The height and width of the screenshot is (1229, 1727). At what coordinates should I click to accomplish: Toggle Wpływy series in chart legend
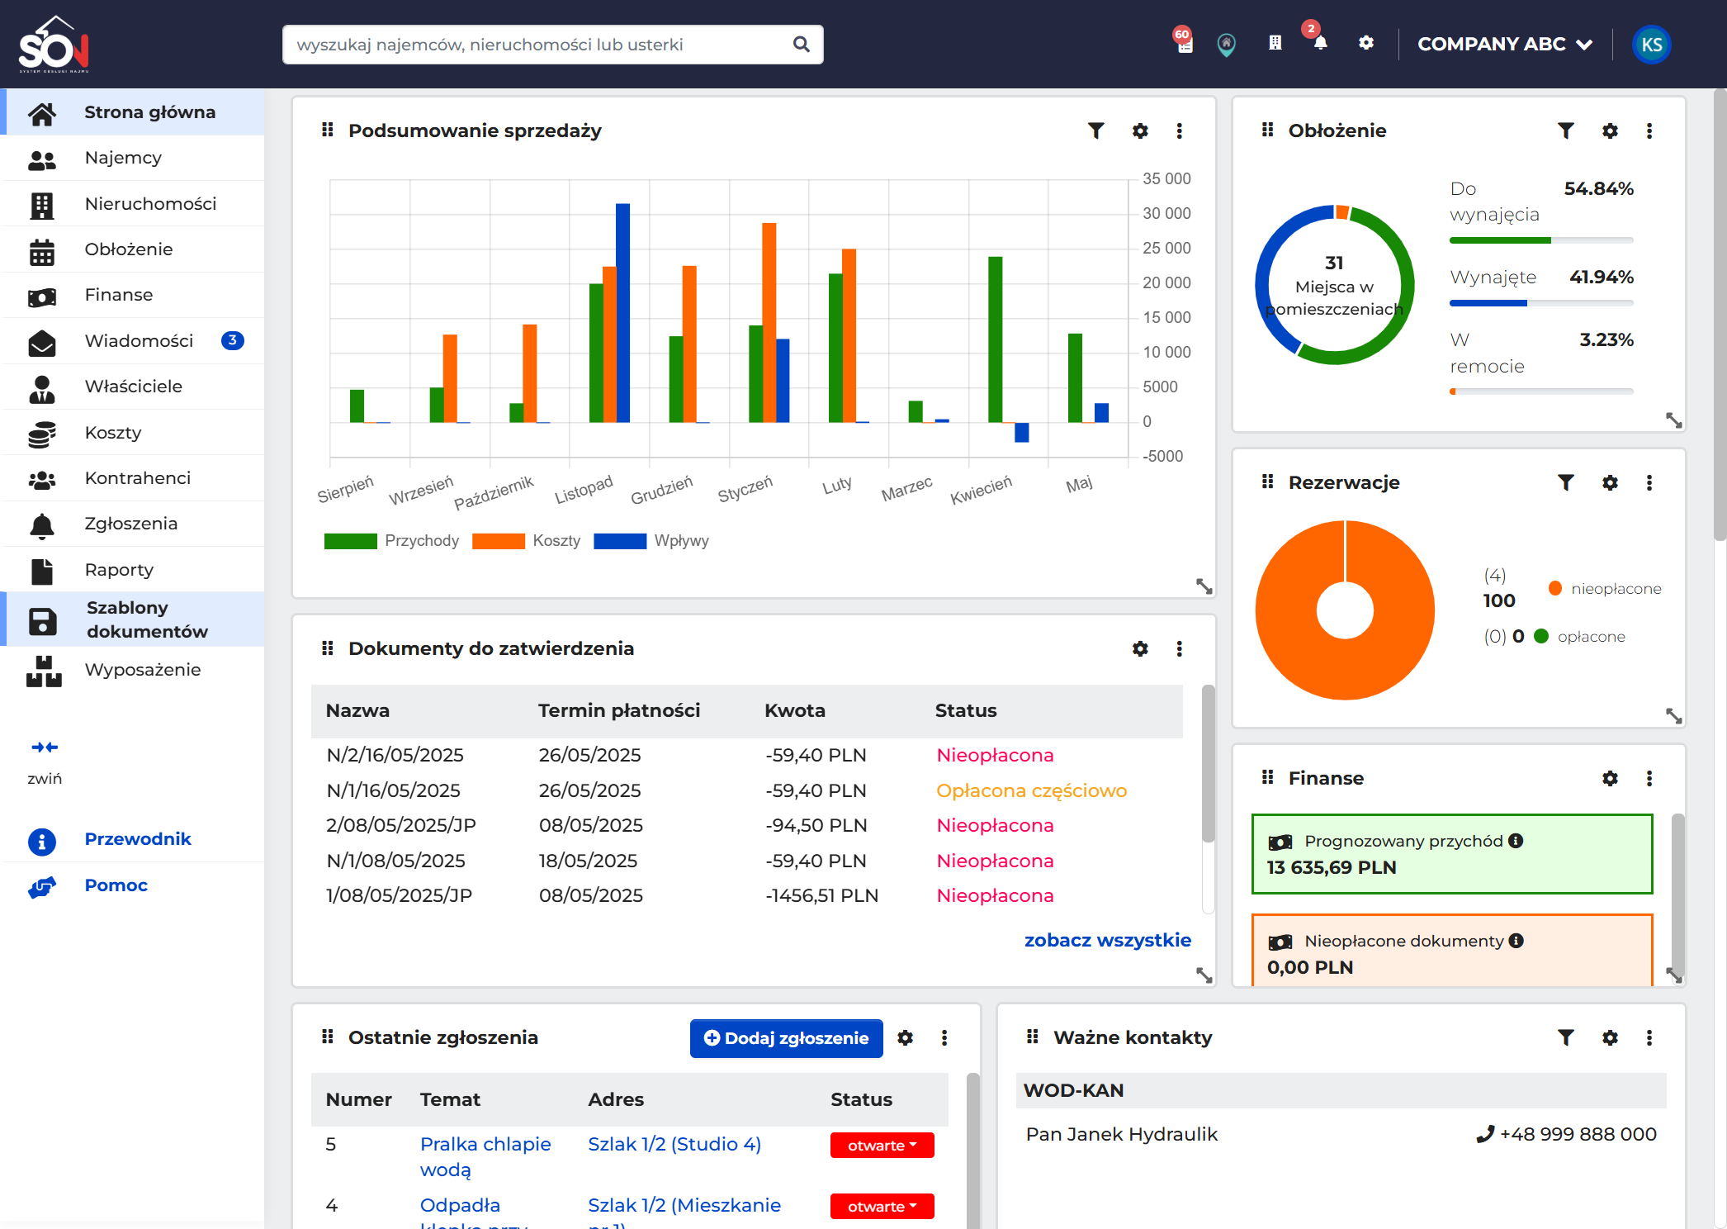coord(651,541)
